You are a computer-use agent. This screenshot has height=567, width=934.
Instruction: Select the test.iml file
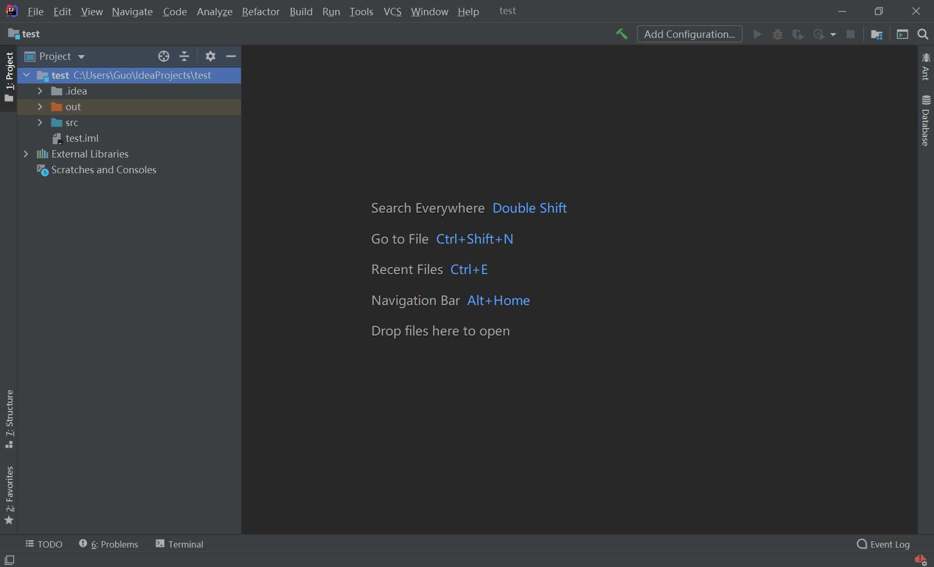[x=82, y=138]
